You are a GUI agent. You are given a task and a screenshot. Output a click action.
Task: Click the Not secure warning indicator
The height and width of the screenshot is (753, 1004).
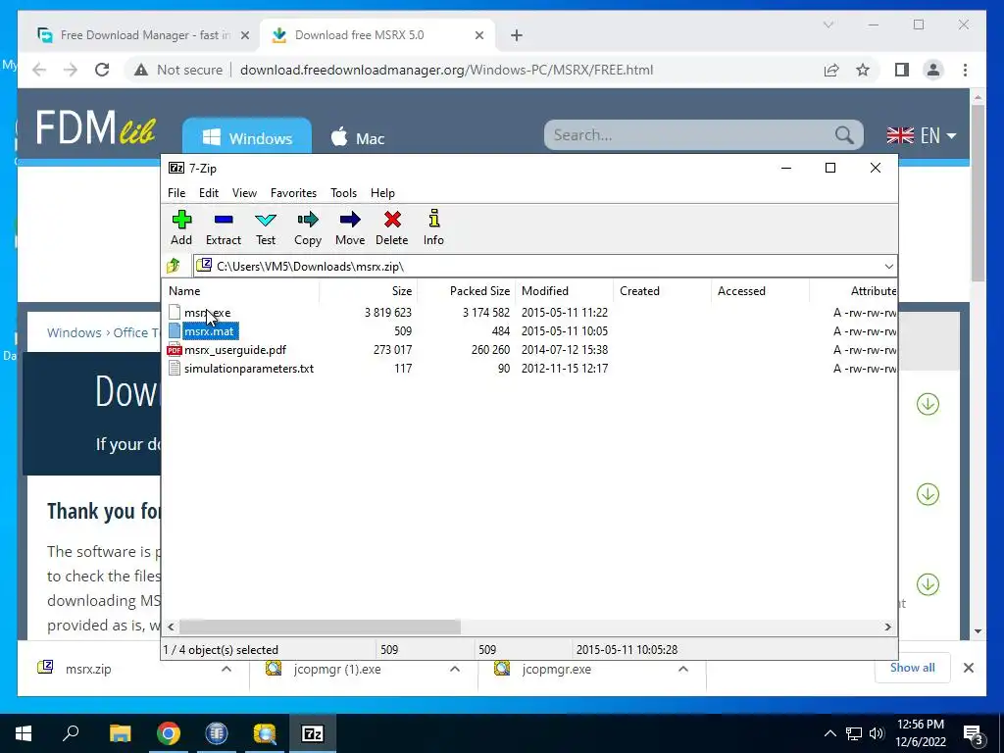coord(178,70)
